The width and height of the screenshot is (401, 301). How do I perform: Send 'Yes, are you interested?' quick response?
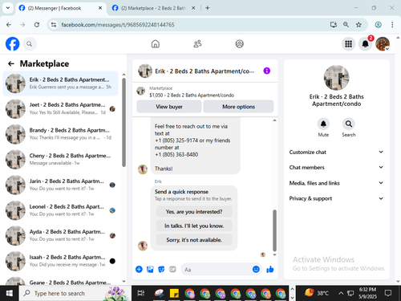pos(194,212)
